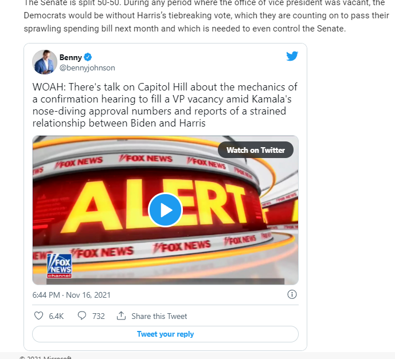This screenshot has height=359, width=395.
Task: Click the 732 replies count
Action: click(x=99, y=316)
